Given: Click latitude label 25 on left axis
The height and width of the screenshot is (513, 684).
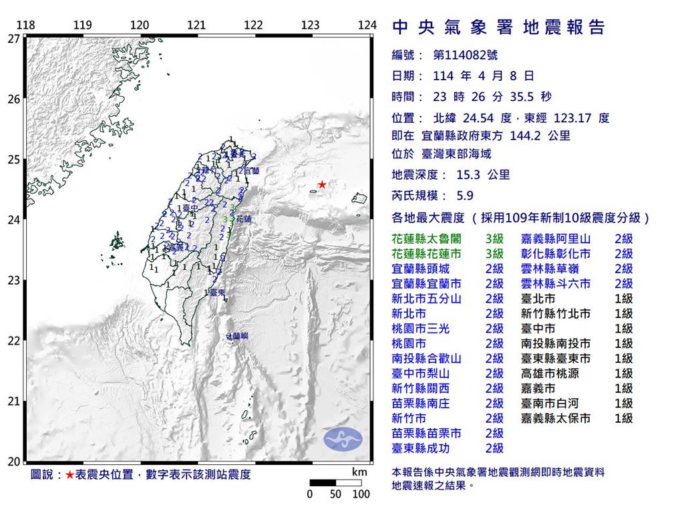Looking at the screenshot, I should click(x=13, y=160).
